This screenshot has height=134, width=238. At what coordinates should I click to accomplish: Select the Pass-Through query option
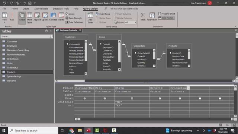74,18
